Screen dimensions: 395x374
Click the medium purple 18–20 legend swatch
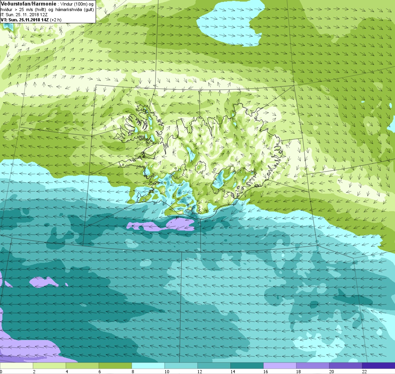(312, 365)
